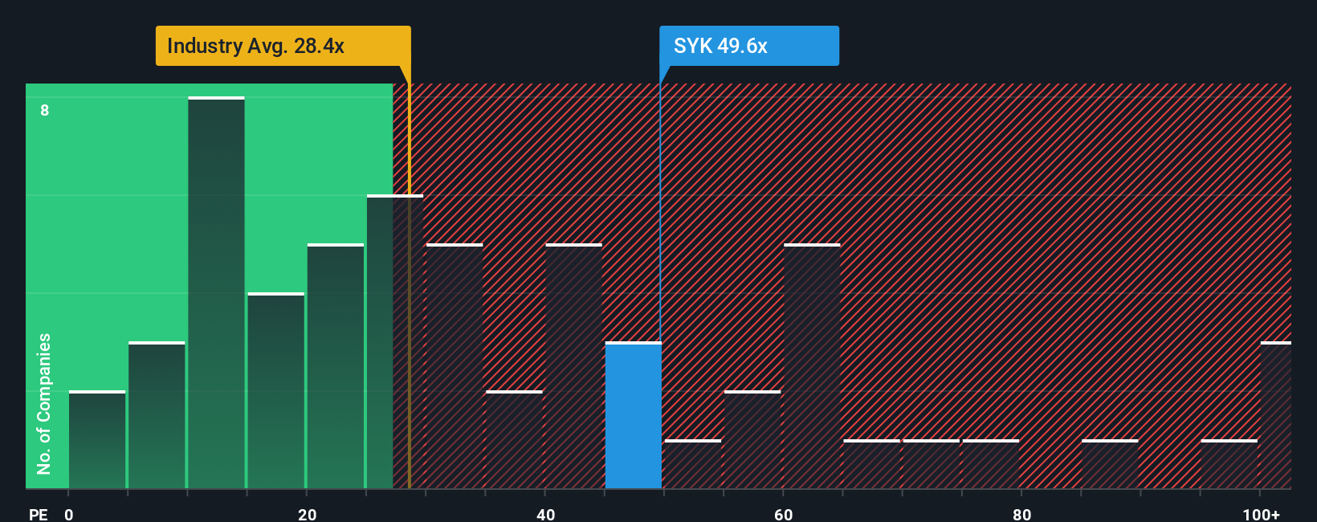The width and height of the screenshot is (1317, 522).
Task: Click the bar between PE 15 and 20
Action: (x=275, y=390)
